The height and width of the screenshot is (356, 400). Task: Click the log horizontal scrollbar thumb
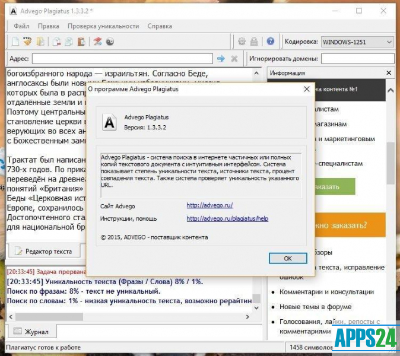(x=49, y=317)
